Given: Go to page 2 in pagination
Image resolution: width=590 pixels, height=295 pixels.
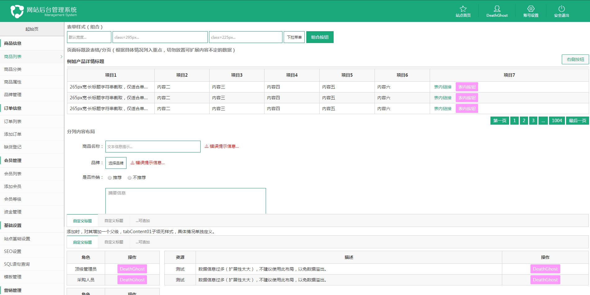Looking at the screenshot, I should pos(524,121).
